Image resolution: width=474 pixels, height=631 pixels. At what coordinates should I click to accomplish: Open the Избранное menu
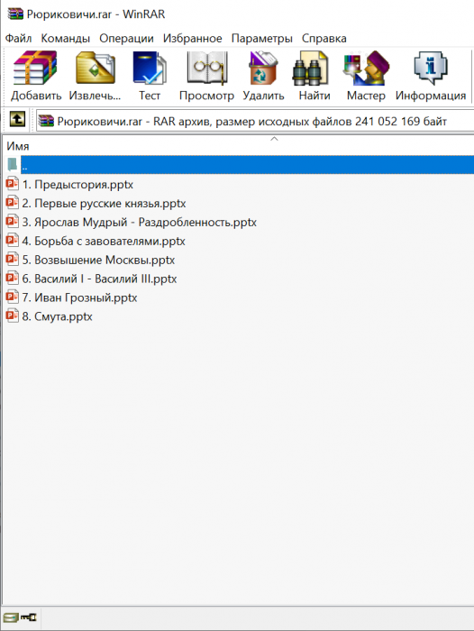tap(192, 38)
